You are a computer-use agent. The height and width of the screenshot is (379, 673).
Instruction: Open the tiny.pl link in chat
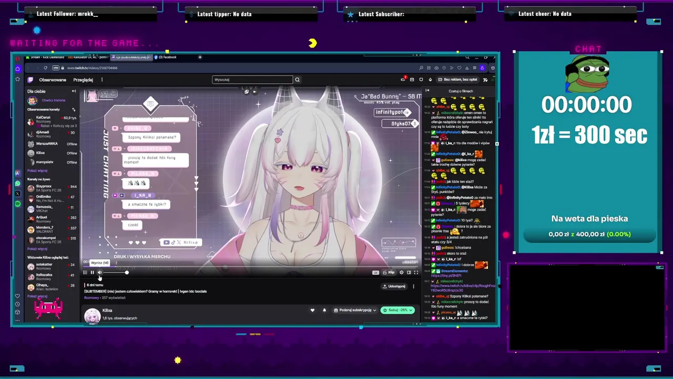[446, 275]
